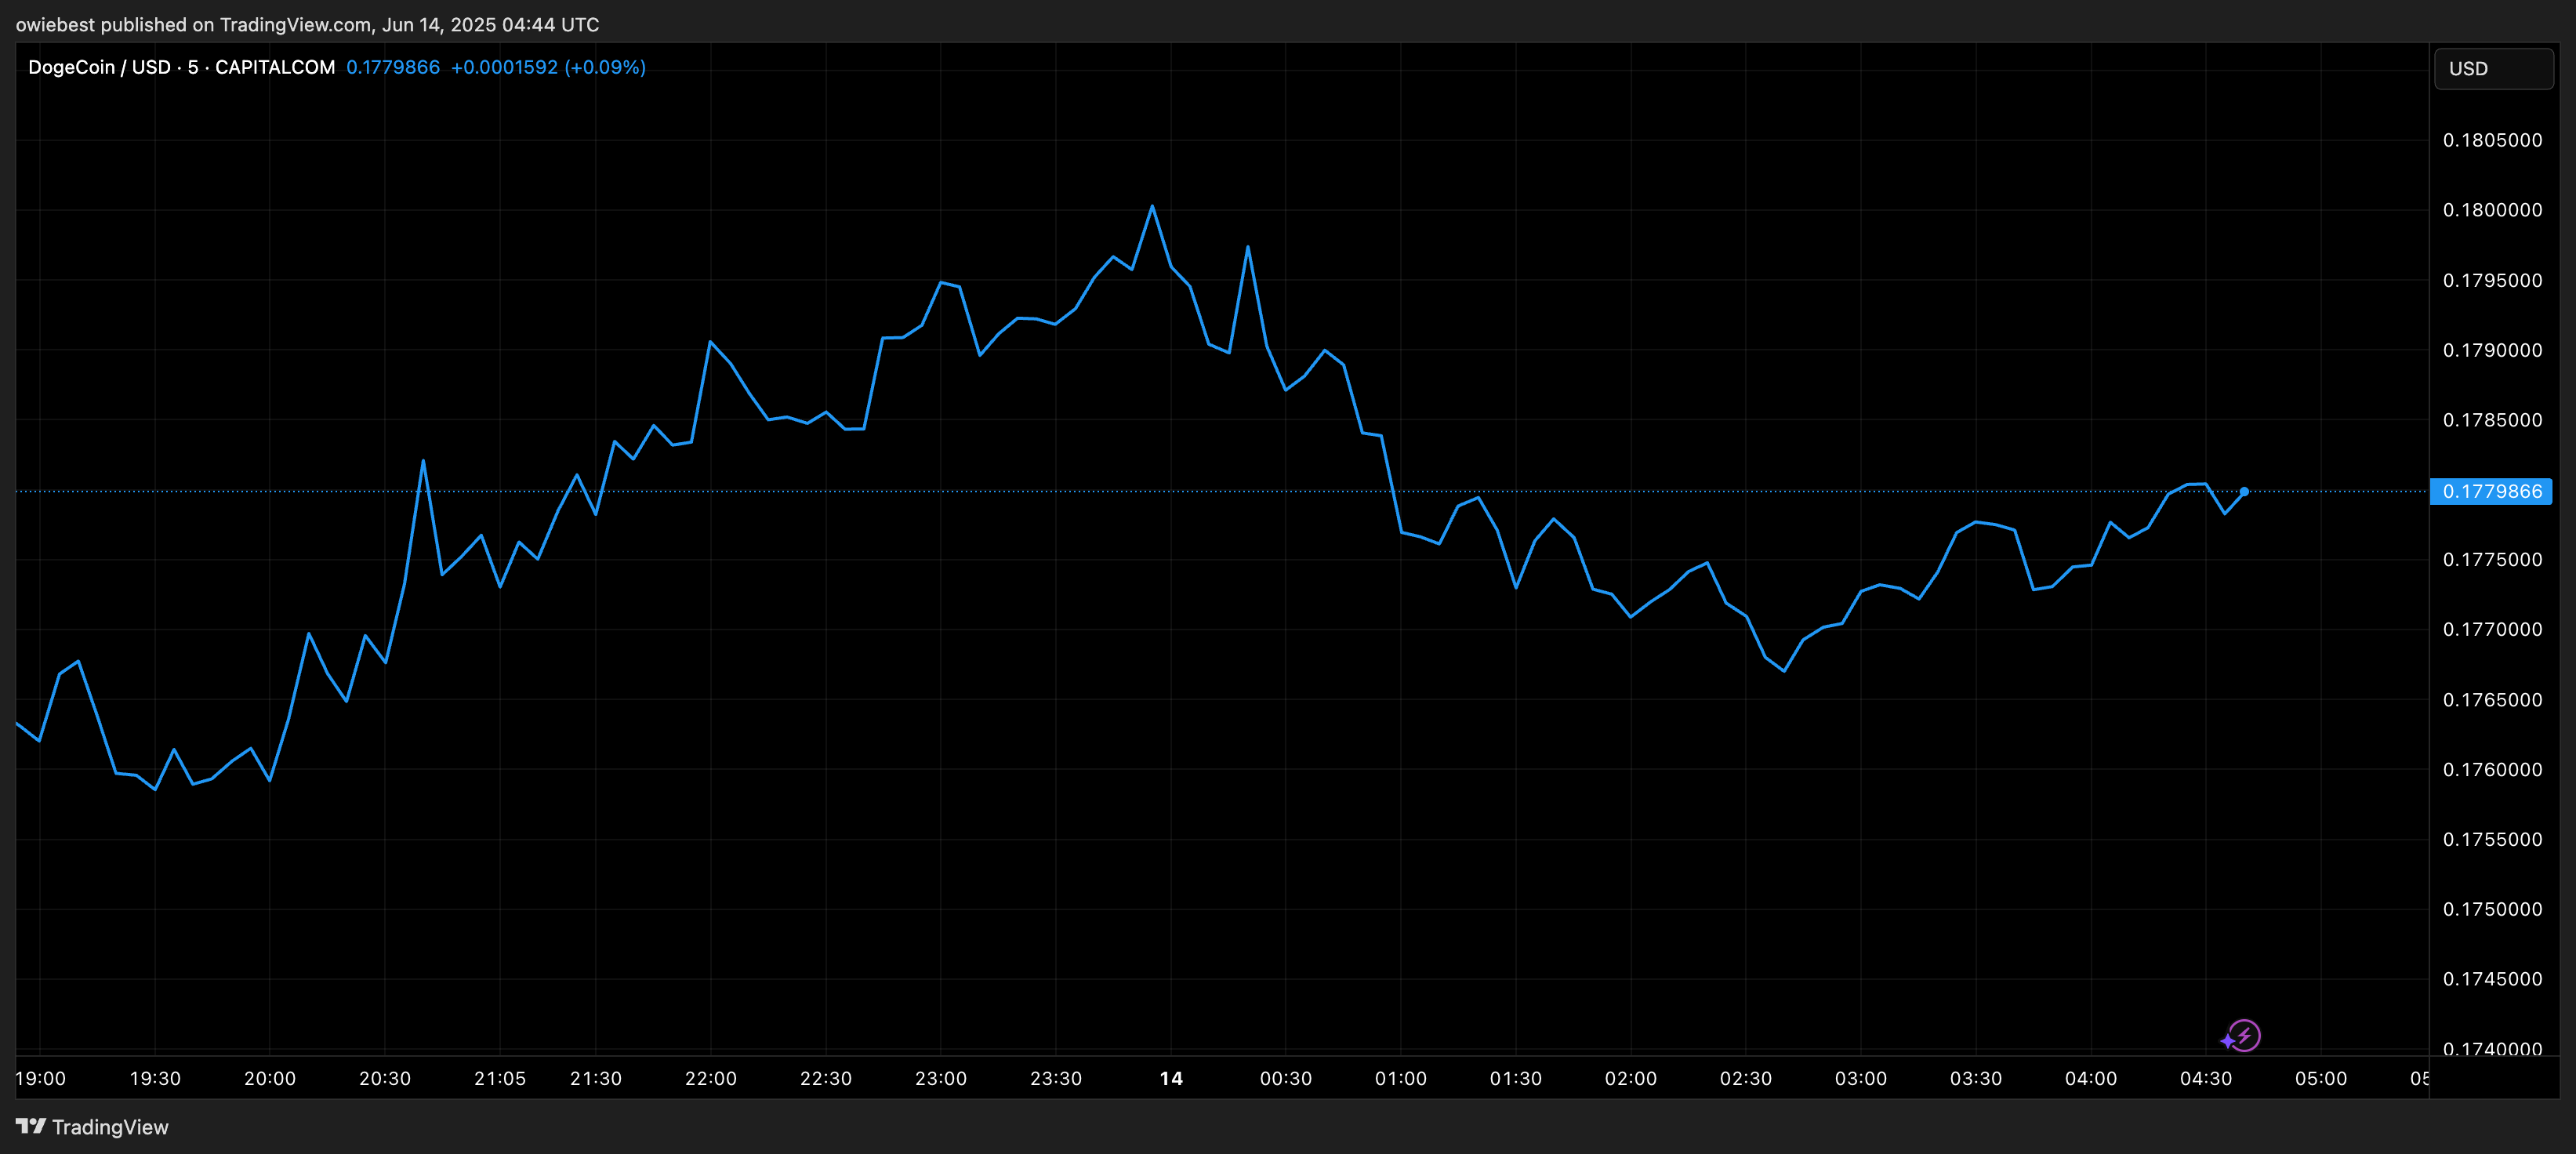Click the DogeCoin / USD symbol title
Image resolution: width=2576 pixels, height=1154 pixels.
pos(99,67)
